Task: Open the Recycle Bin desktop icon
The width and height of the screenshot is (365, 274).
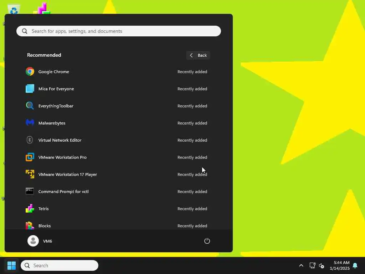Action: click(14, 9)
